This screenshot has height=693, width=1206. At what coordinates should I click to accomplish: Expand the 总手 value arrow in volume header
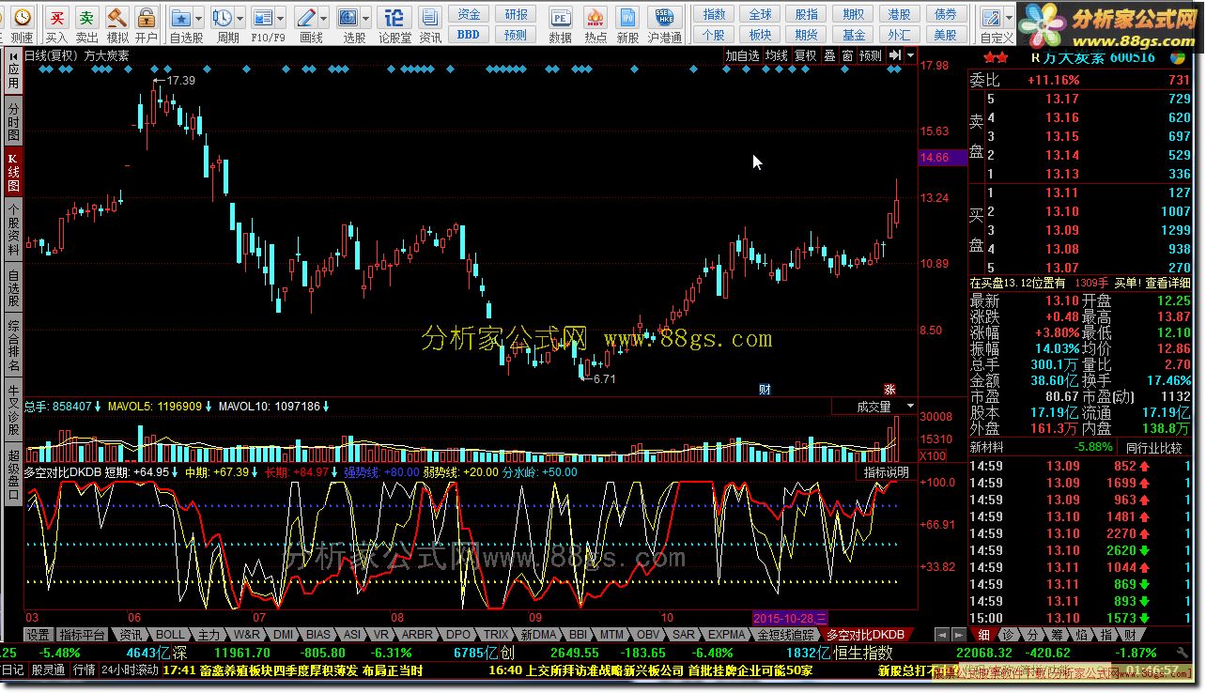(x=98, y=407)
